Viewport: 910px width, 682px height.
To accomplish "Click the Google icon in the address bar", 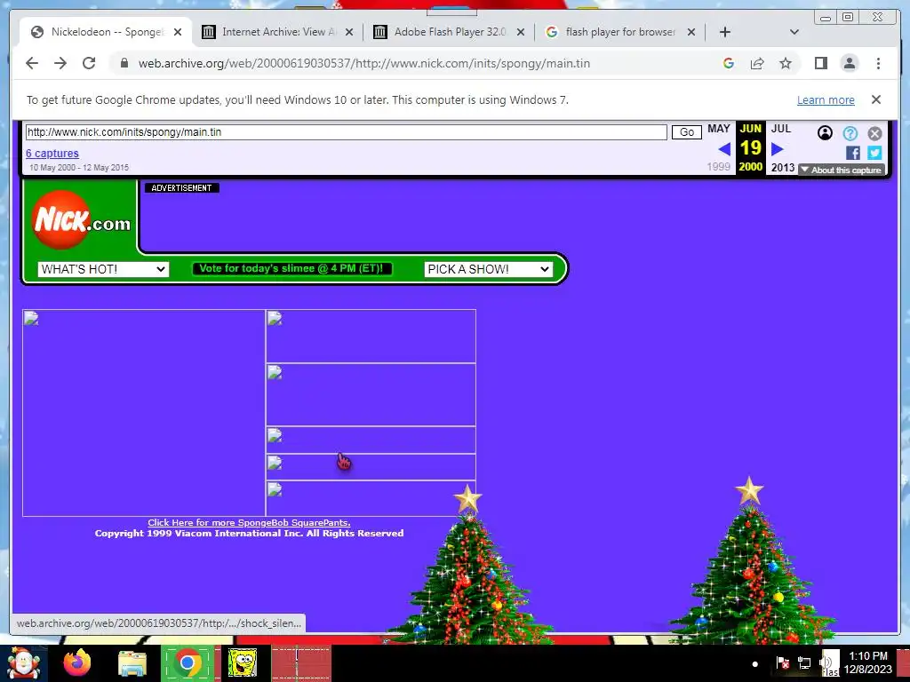I will pyautogui.click(x=729, y=63).
